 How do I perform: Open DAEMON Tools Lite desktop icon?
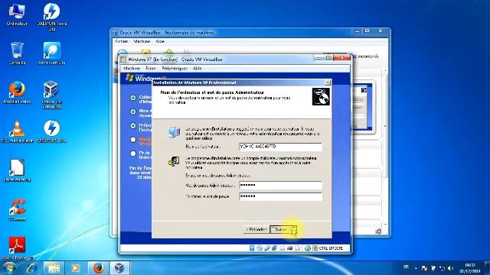click(52, 17)
